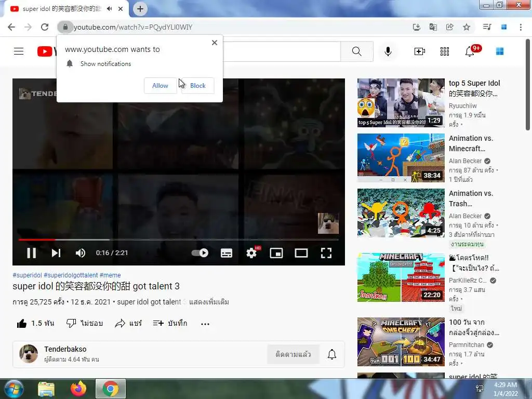Viewport: 532px width, 399px height.
Task: Open the Tenderbakso channel name
Action: 65,349
